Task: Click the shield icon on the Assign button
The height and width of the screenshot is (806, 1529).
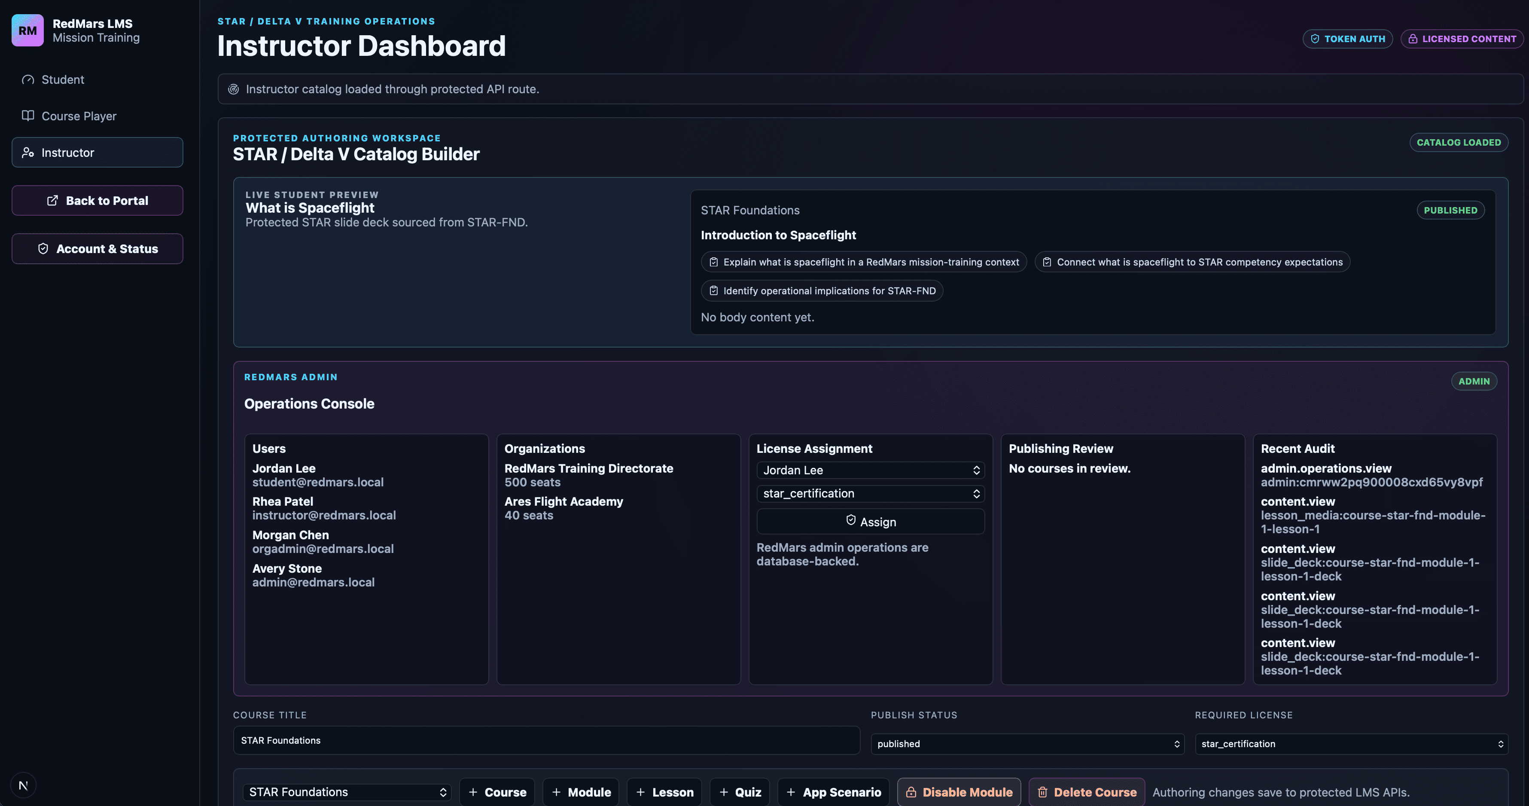Action: click(850, 520)
